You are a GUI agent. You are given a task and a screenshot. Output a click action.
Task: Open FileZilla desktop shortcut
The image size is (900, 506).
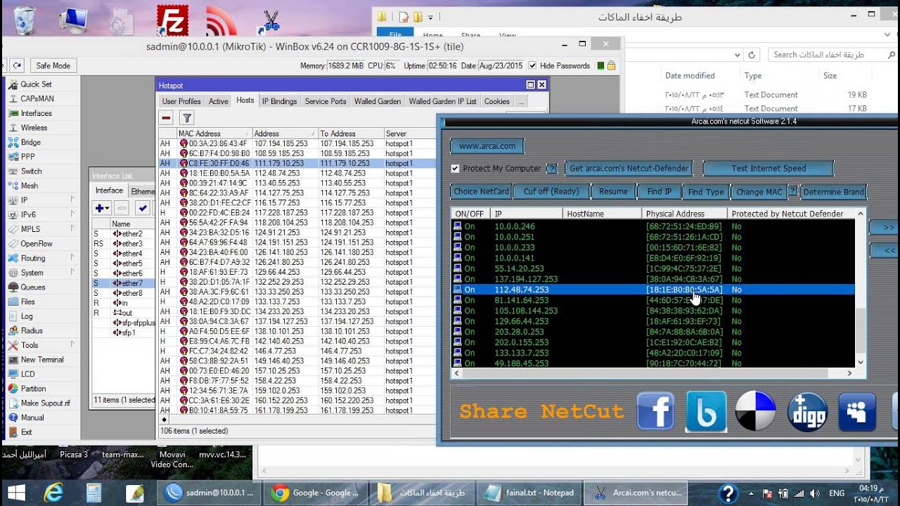pos(172,20)
